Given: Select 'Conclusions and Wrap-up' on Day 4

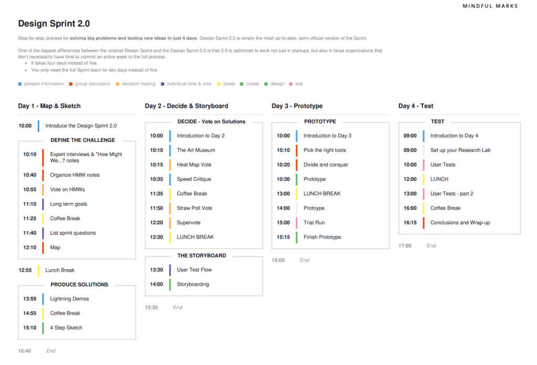Looking at the screenshot, I should tap(460, 223).
